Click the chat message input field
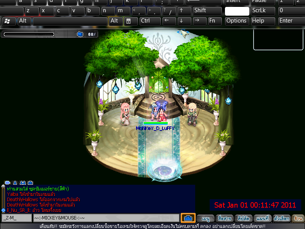The image size is (305, 229). click(106, 218)
